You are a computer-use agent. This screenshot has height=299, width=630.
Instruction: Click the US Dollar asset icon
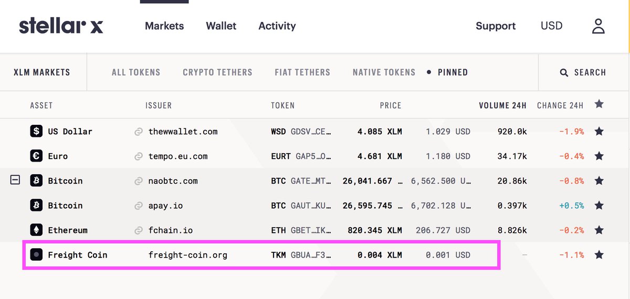point(36,131)
